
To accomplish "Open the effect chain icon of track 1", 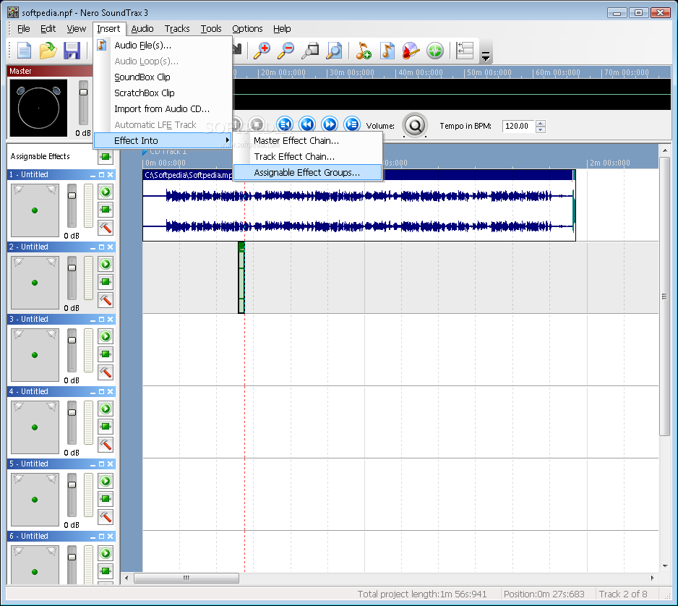I will 106,210.
